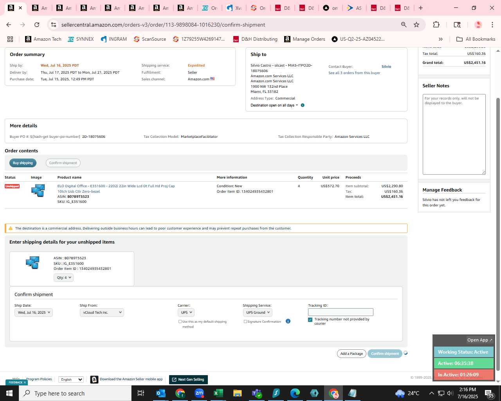Open the site information icon in address bar

click(x=54, y=25)
